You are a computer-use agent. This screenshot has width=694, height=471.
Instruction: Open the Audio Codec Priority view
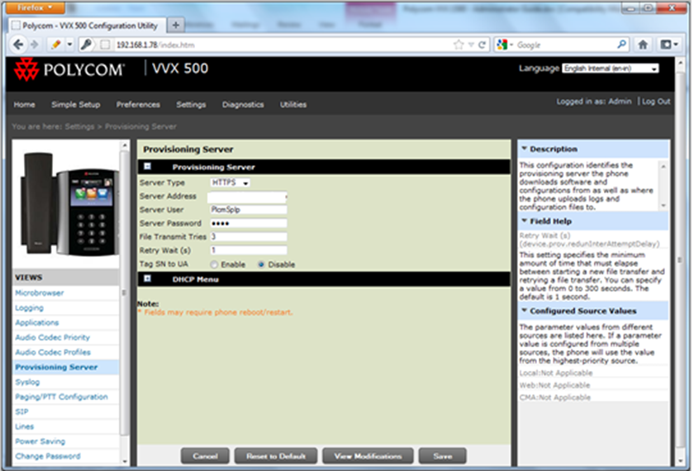pyautogui.click(x=52, y=337)
